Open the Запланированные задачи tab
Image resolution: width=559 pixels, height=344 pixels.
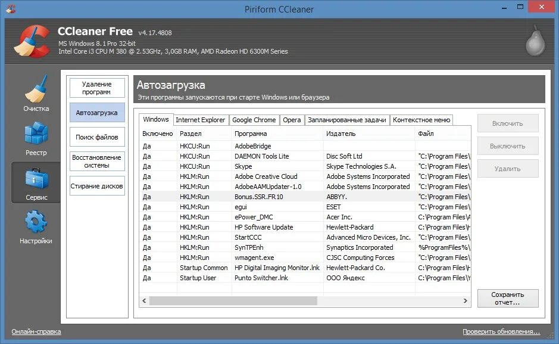(x=347, y=120)
